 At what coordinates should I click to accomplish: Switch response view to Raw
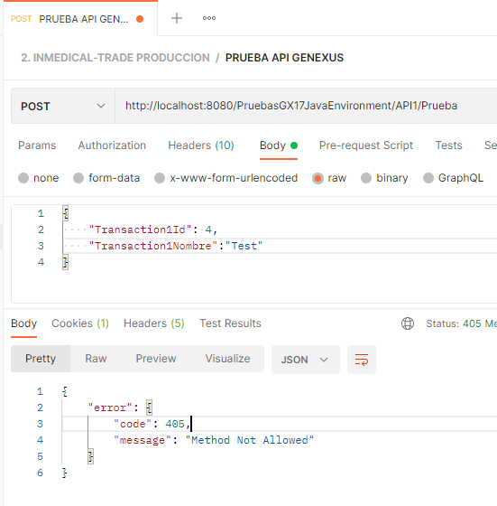(x=96, y=359)
